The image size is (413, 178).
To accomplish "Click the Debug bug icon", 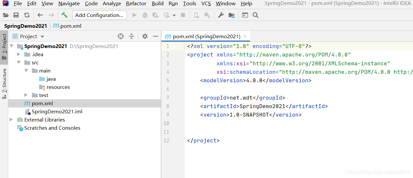I will pos(145,15).
